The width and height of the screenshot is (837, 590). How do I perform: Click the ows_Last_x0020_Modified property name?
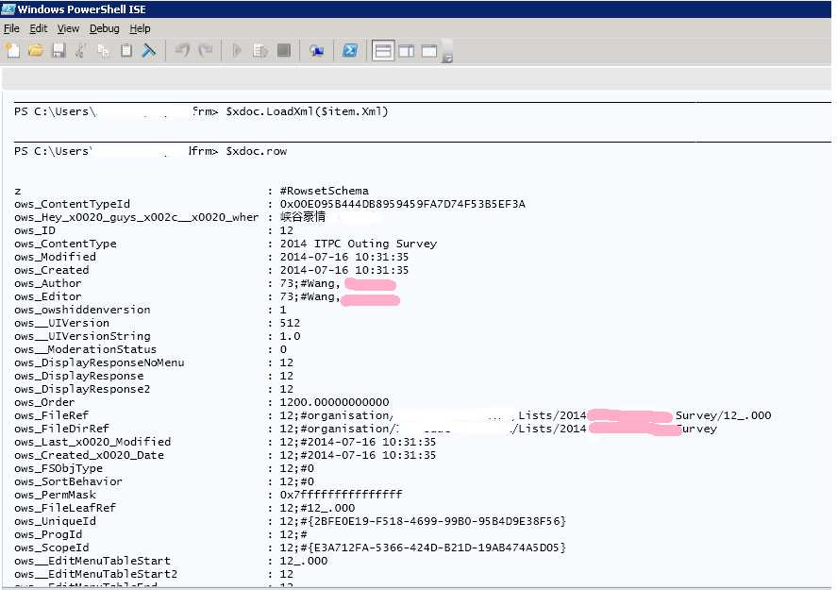point(92,442)
